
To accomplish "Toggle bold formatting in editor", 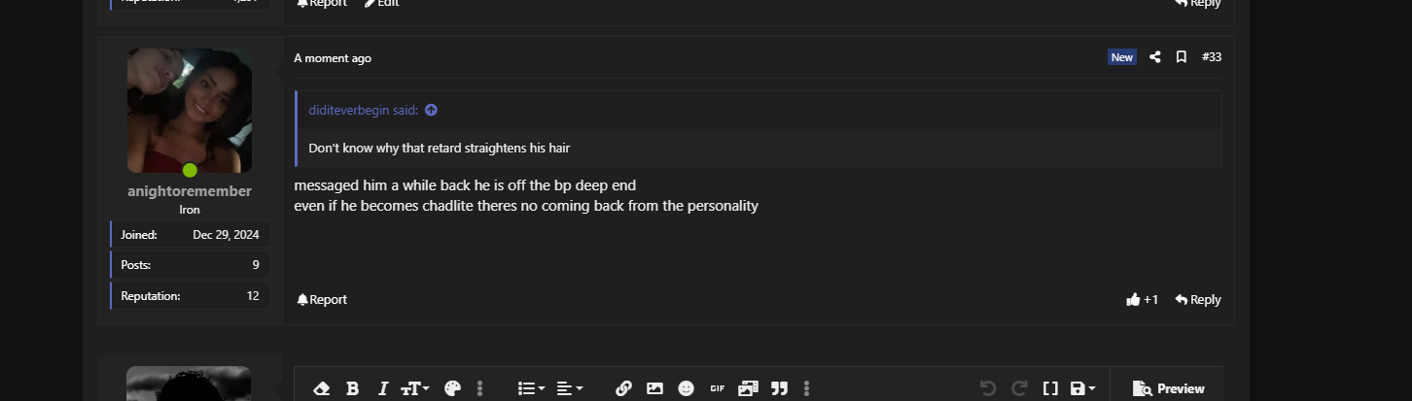I will [352, 388].
